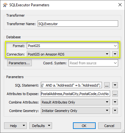Open arrow menu beside SQL Statement
This screenshot has width=125, height=133.
(x=115, y=85)
